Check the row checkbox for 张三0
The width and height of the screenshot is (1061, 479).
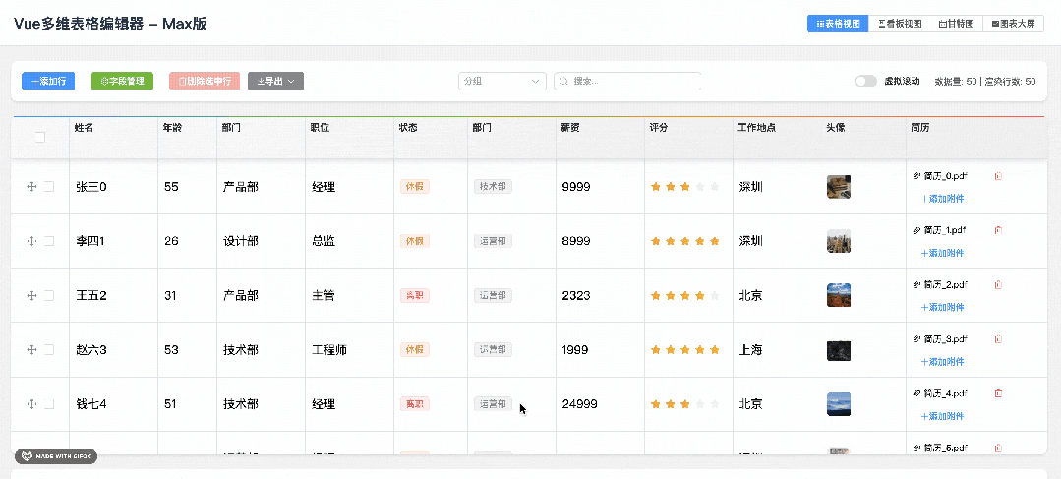click(x=49, y=187)
